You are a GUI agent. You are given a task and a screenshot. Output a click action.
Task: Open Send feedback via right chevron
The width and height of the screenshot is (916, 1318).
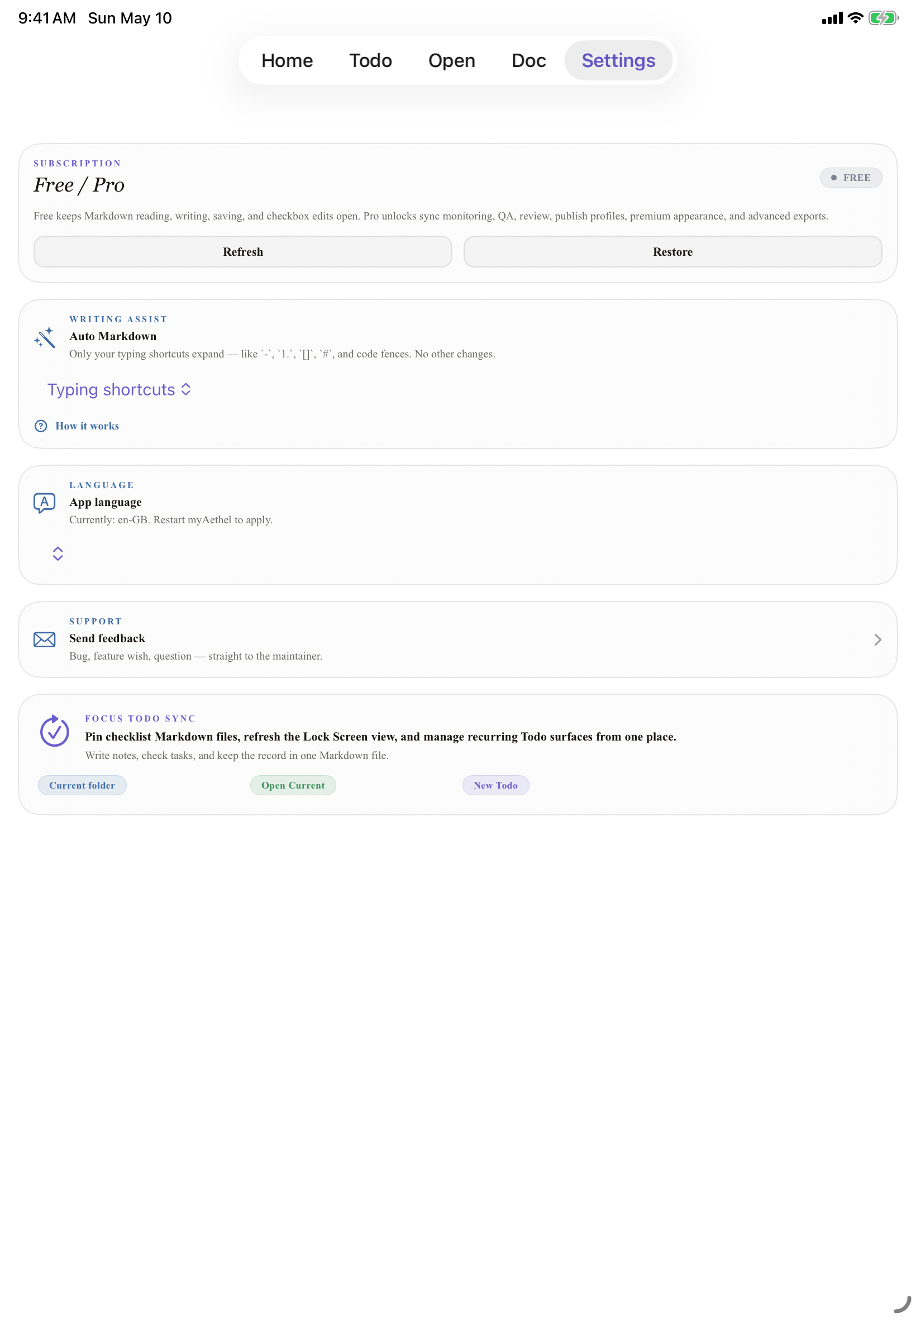877,640
